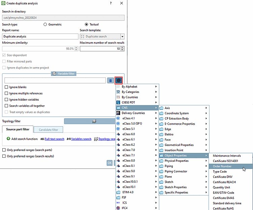Expand the E-Commerce Properties submenu arrow
253x210 pixels.
coord(206,124)
